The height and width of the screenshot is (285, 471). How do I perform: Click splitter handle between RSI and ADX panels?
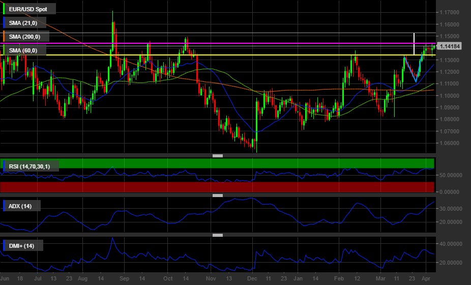(x=218, y=195)
